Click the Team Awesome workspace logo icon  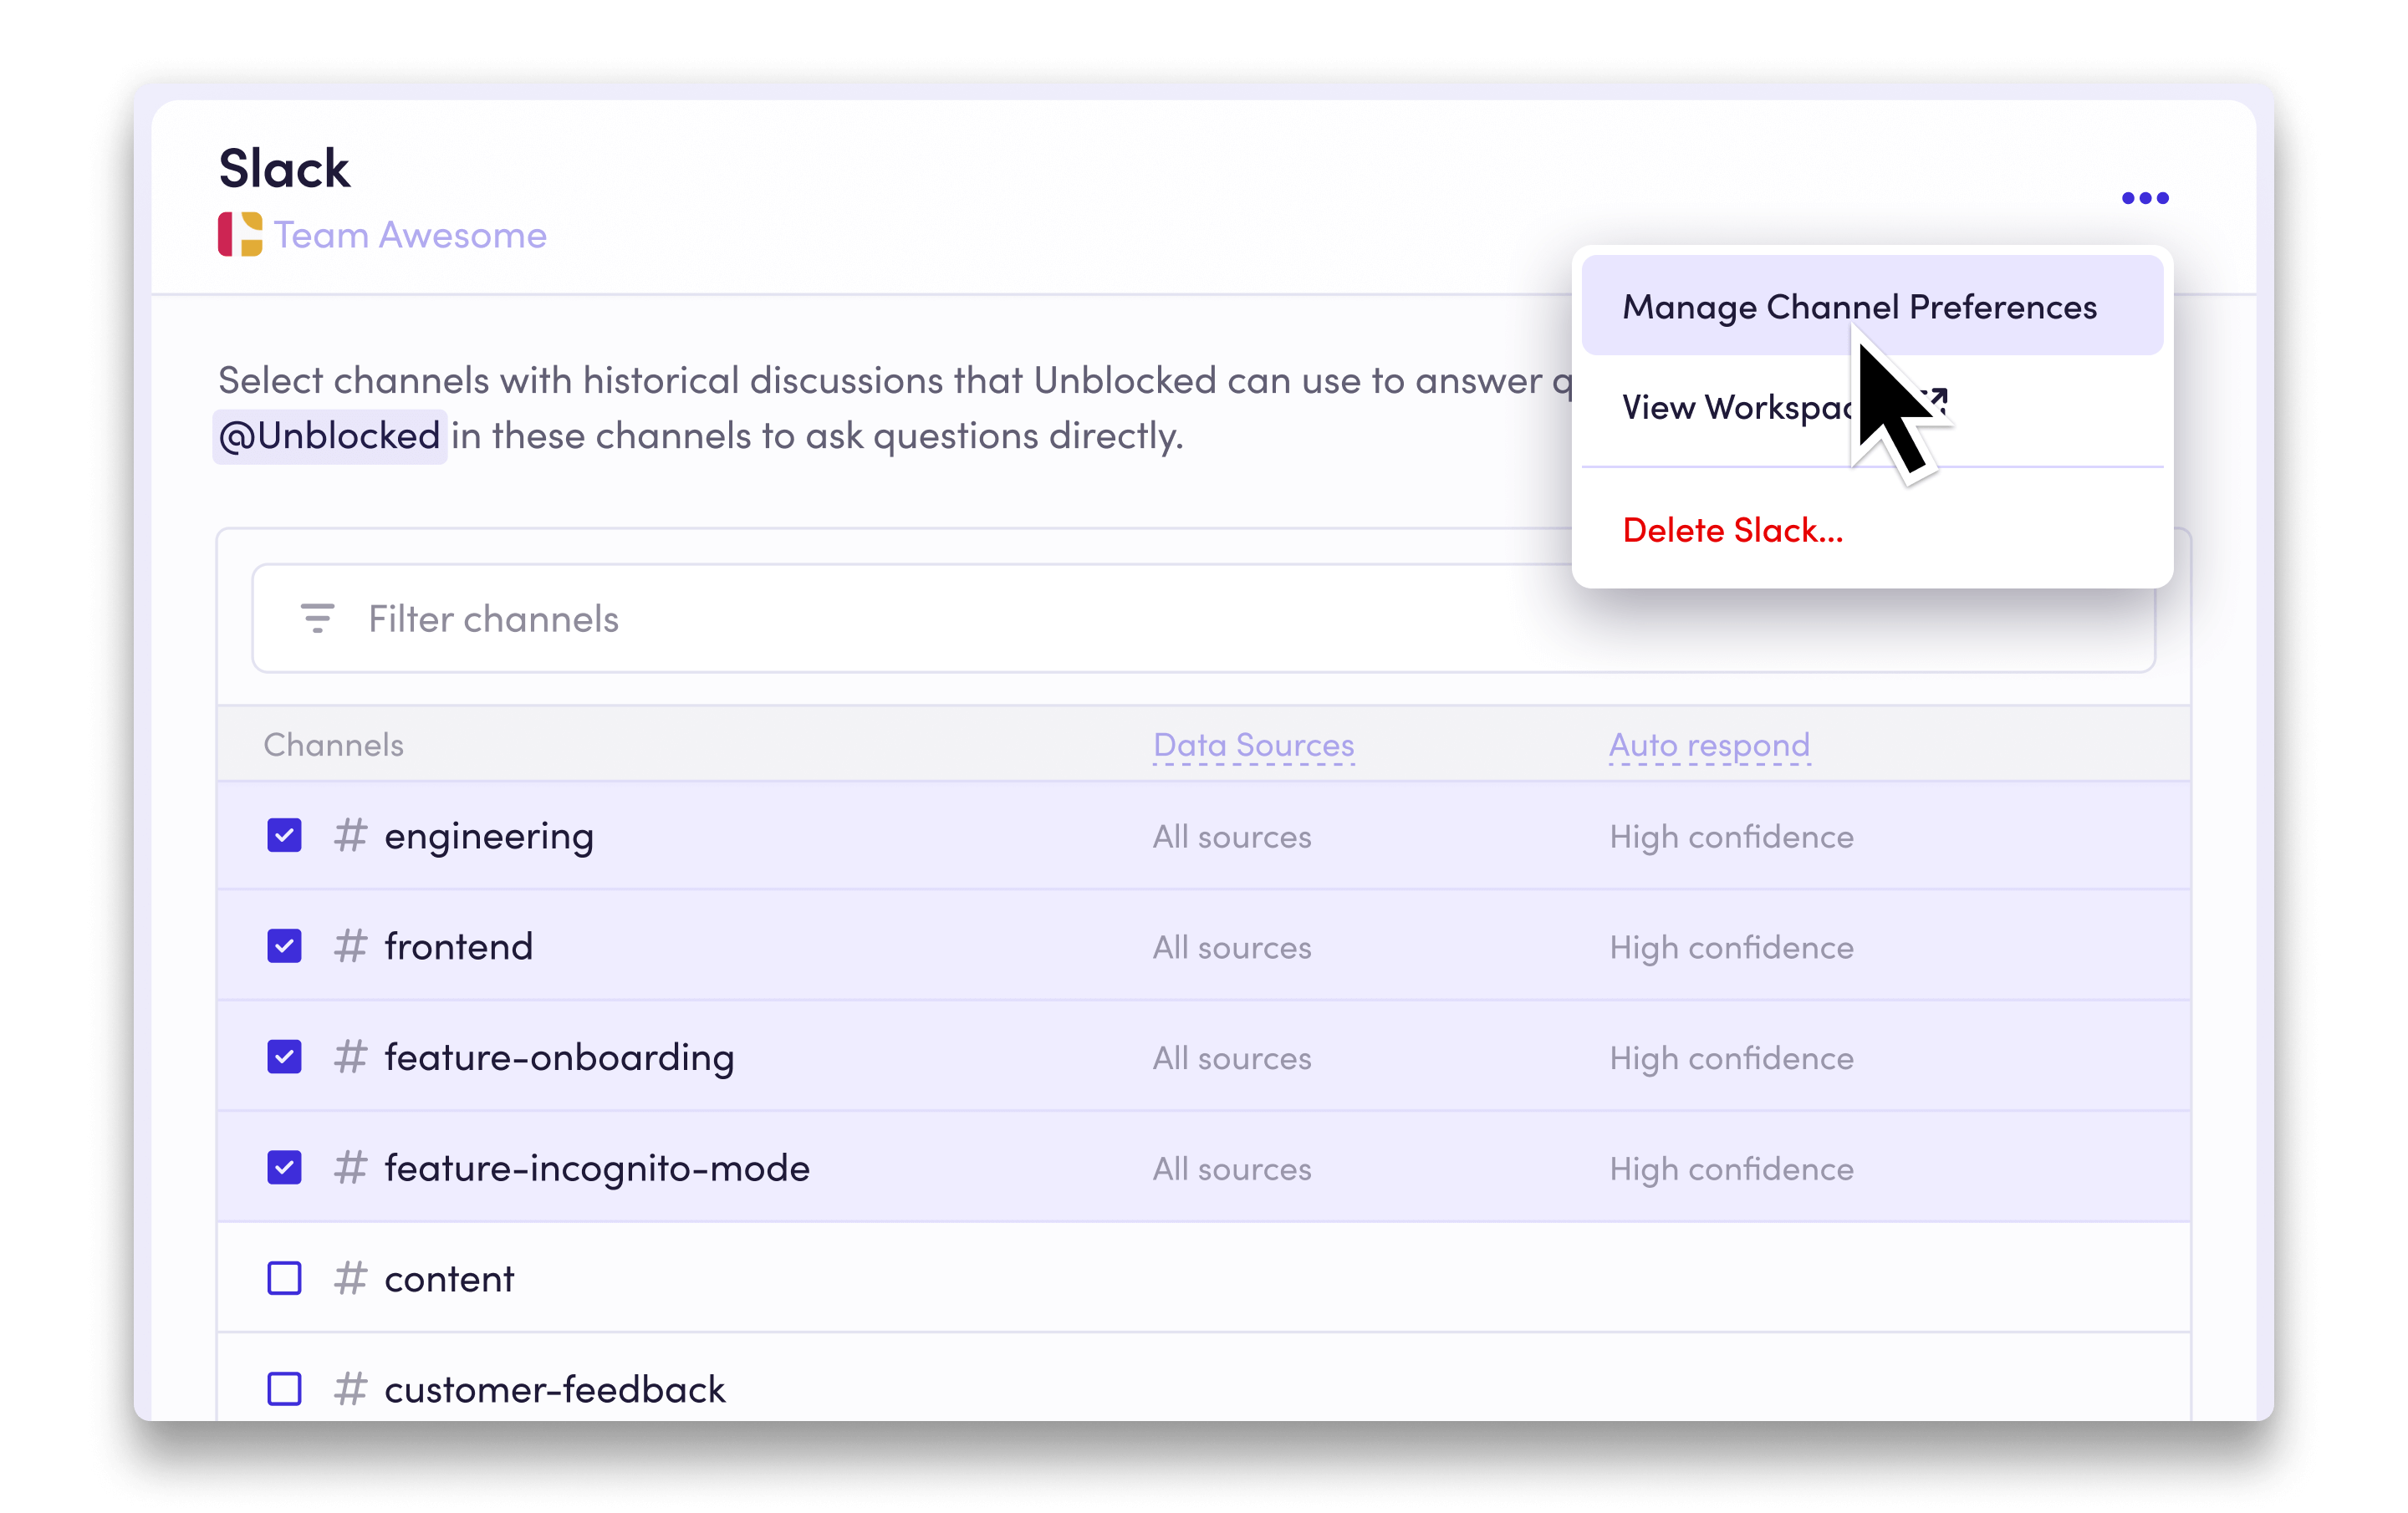pos(240,234)
